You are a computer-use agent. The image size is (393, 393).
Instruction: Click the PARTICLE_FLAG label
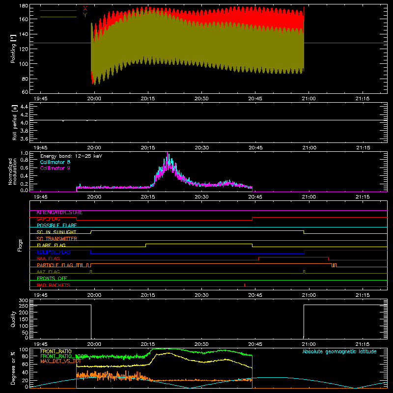click(55, 265)
